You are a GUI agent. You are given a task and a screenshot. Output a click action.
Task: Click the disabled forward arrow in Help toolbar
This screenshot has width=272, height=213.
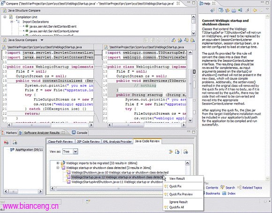pyautogui.click(x=261, y=10)
